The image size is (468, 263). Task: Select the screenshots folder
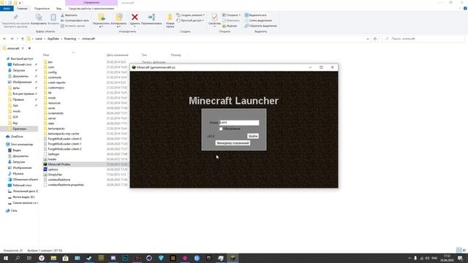click(x=56, y=113)
